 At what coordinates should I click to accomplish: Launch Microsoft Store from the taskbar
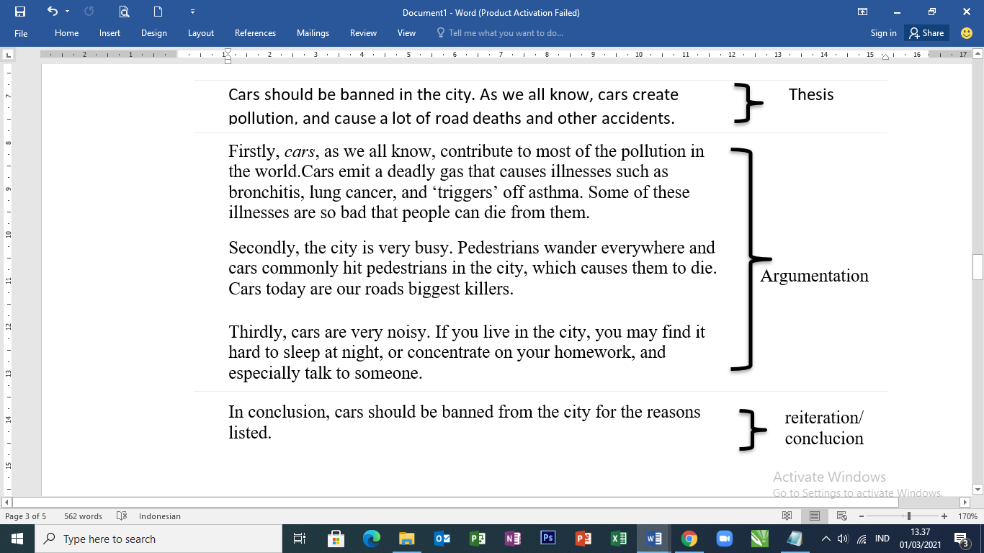[336, 539]
